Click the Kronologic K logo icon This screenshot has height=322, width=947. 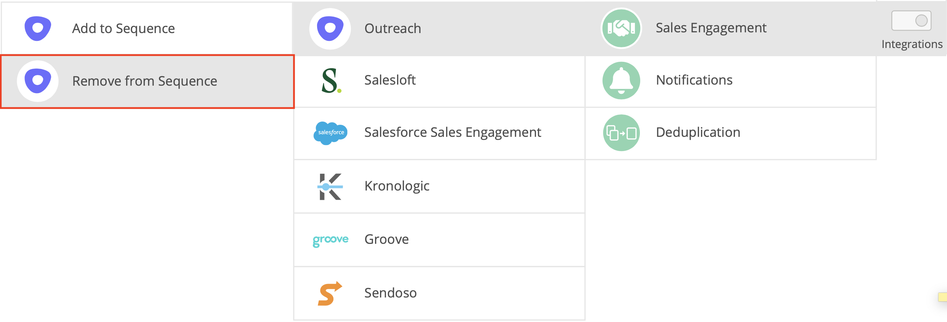point(330,186)
